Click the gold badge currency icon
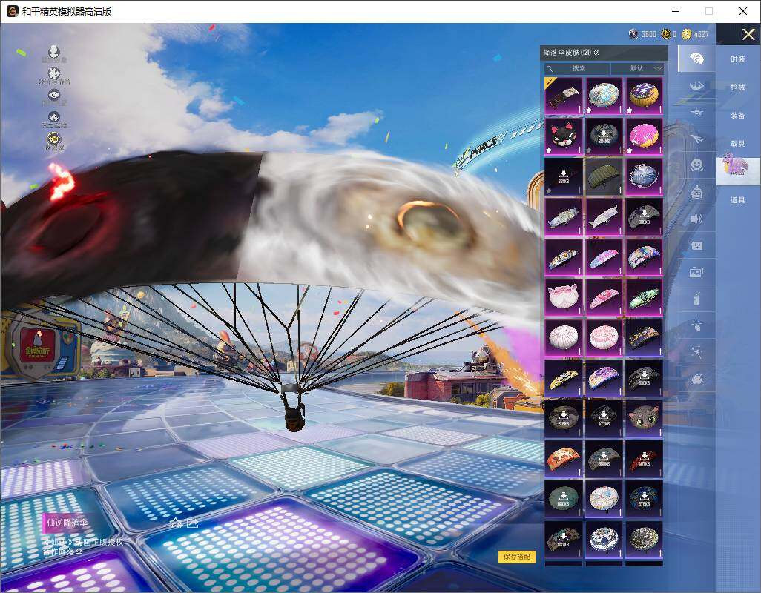The height and width of the screenshot is (593, 761). click(x=666, y=34)
